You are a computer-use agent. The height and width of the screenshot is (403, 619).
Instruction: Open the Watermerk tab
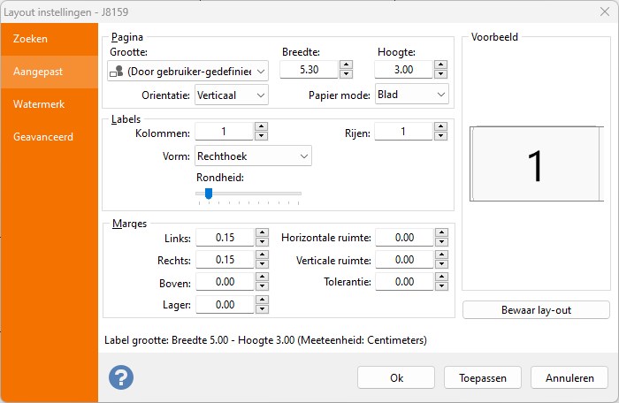[50, 104]
